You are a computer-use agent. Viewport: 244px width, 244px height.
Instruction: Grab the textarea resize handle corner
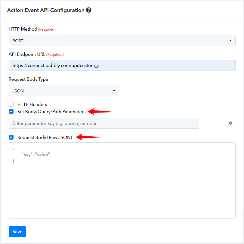click(233, 217)
